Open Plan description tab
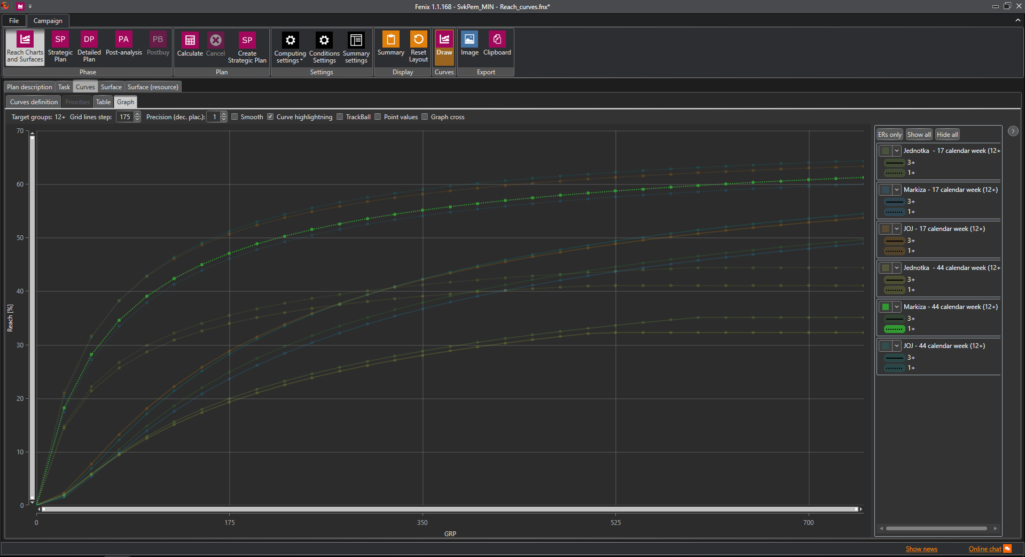This screenshot has height=557, width=1025. pos(29,87)
